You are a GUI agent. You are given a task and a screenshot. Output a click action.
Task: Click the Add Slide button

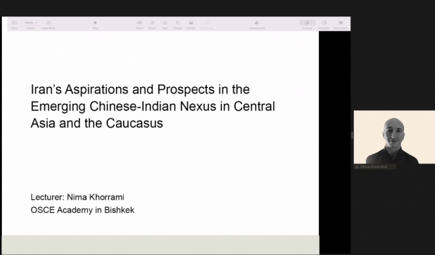click(49, 24)
